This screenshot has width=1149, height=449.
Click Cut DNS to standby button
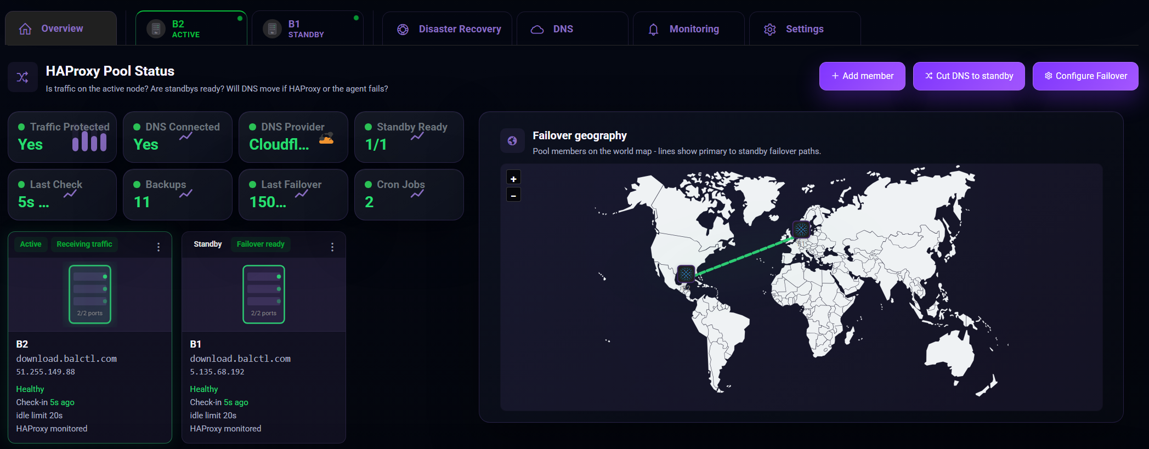coord(969,76)
